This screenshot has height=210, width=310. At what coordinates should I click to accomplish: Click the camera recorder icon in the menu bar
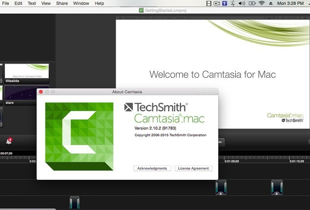click(x=217, y=3)
